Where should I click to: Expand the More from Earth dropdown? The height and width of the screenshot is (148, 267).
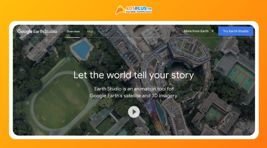pos(199,31)
